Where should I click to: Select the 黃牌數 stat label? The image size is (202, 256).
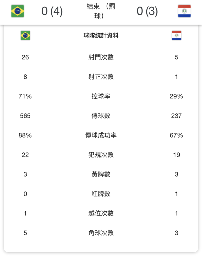(101, 174)
